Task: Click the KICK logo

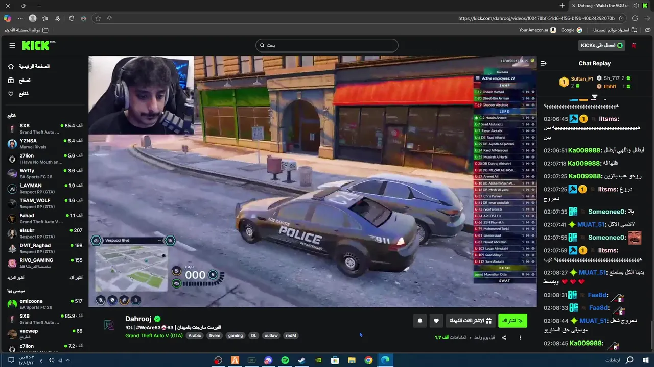Action: (x=38, y=45)
